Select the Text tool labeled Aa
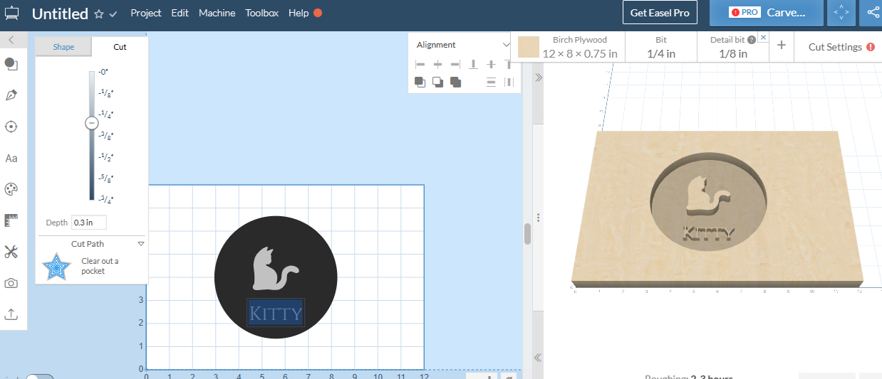Screen dimensions: 882x379 (x=11, y=158)
